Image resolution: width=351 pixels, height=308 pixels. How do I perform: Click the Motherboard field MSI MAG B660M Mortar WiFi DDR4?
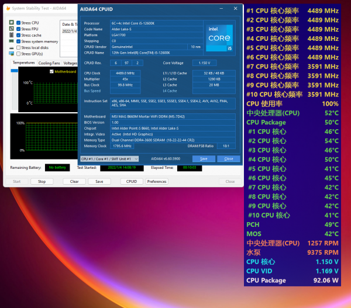point(173,116)
